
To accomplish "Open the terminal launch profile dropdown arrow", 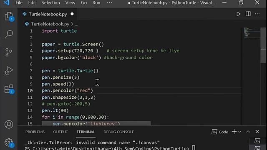I will (239, 132).
